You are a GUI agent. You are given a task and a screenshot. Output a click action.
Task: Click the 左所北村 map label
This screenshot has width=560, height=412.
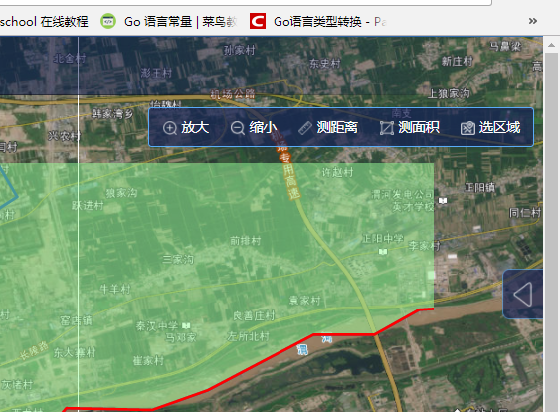pyautogui.click(x=249, y=336)
